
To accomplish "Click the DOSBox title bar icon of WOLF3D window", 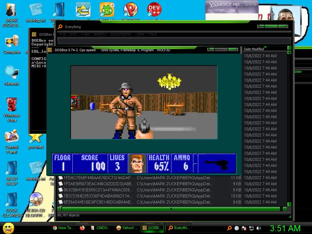I will [x=50, y=50].
